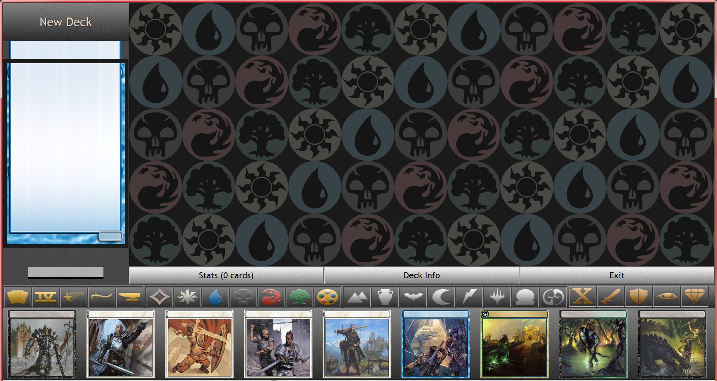
Task: Click the triple-swirl filter icon
Action: click(553, 297)
